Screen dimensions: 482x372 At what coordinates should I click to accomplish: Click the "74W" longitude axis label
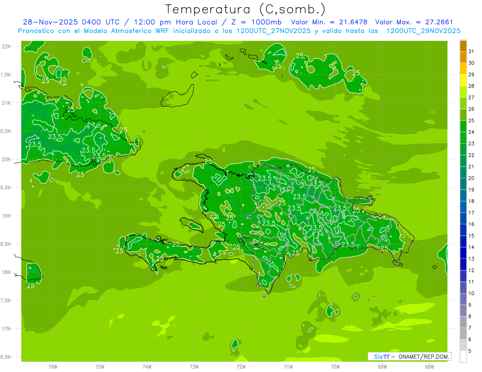[x=147, y=367]
